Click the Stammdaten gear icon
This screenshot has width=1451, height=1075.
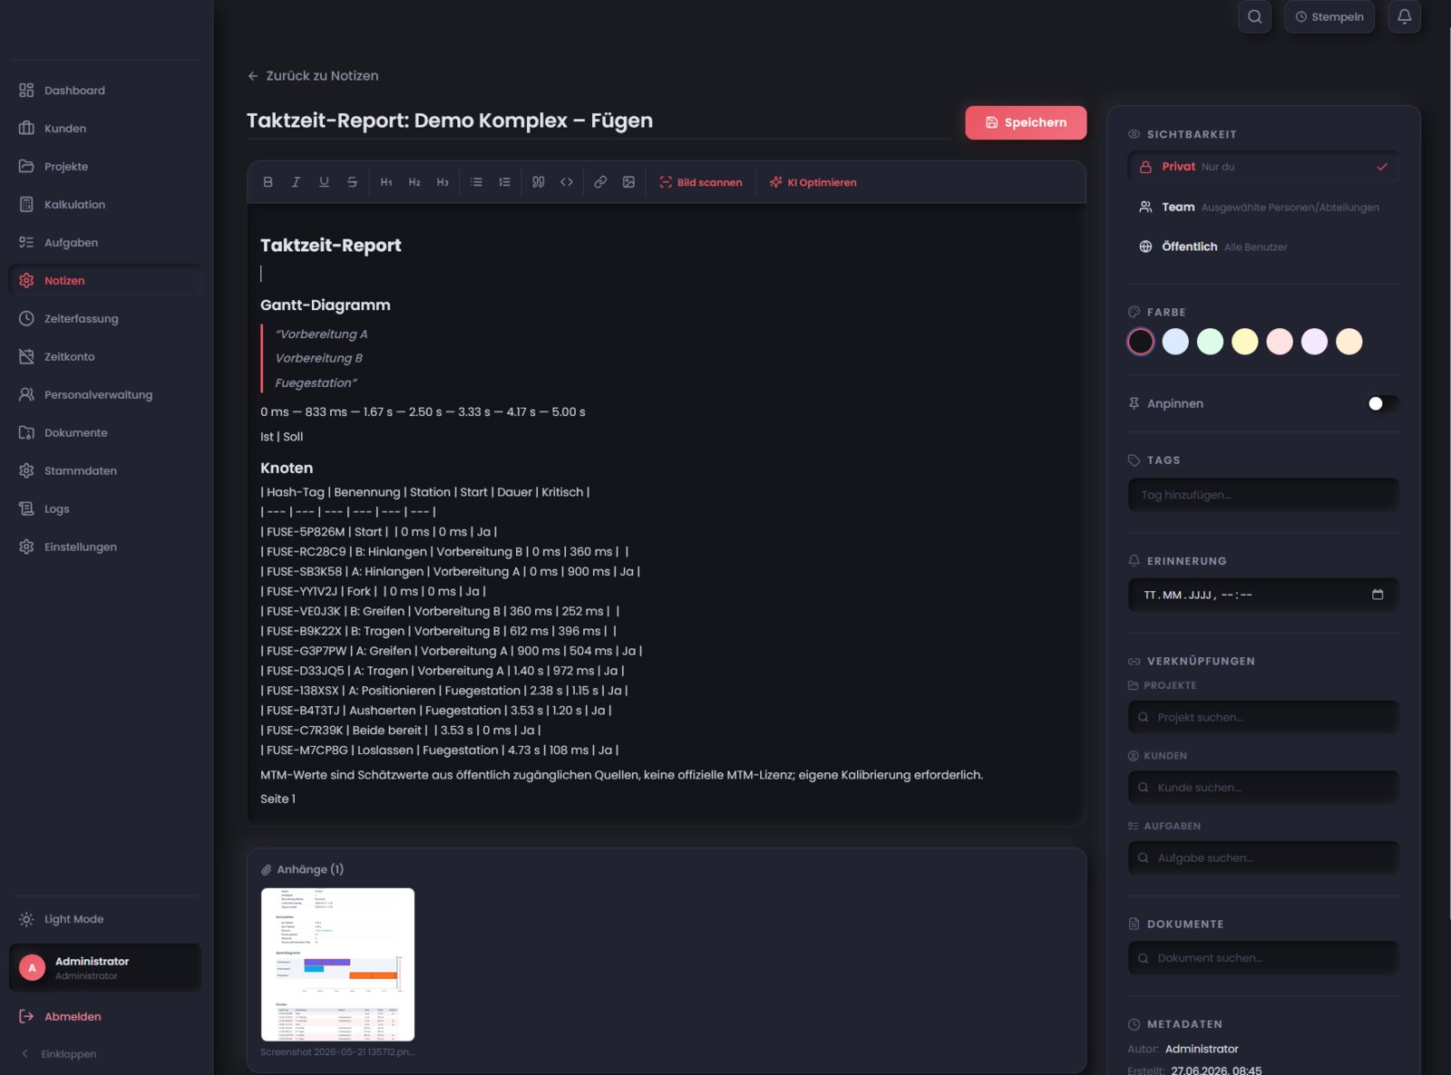pyautogui.click(x=26, y=471)
